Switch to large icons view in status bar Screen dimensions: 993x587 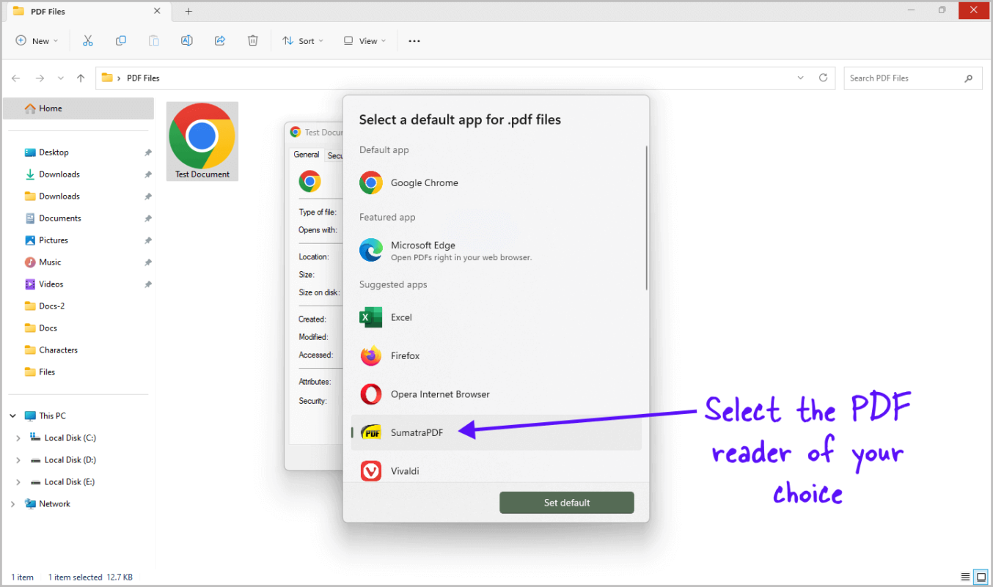tap(981, 577)
